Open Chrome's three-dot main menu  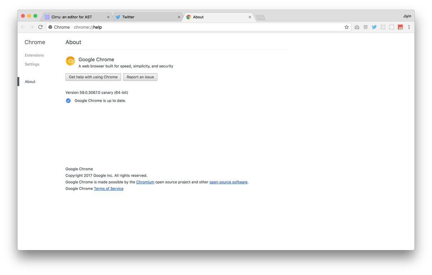[x=409, y=27]
